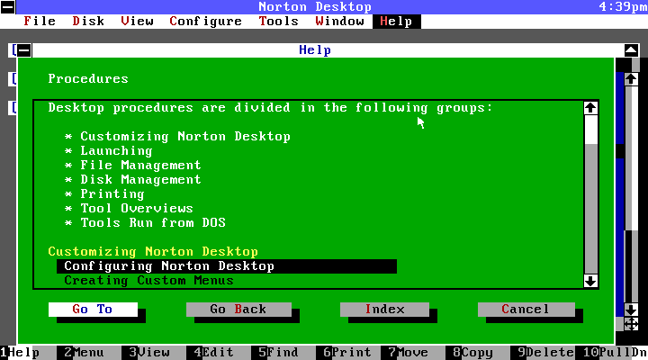Open the Window menu
648x360 pixels.
339,21
